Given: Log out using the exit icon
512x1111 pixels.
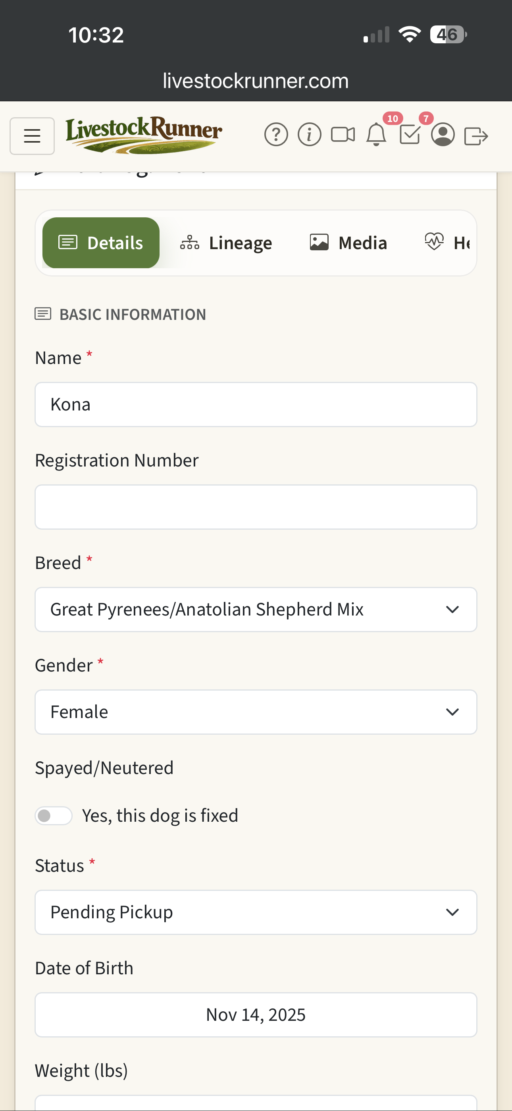Looking at the screenshot, I should tap(477, 135).
